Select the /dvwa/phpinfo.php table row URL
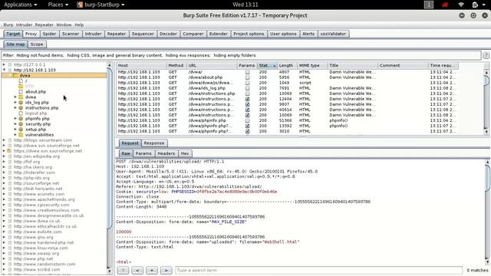Screen dimensions: 491x276 207,120
